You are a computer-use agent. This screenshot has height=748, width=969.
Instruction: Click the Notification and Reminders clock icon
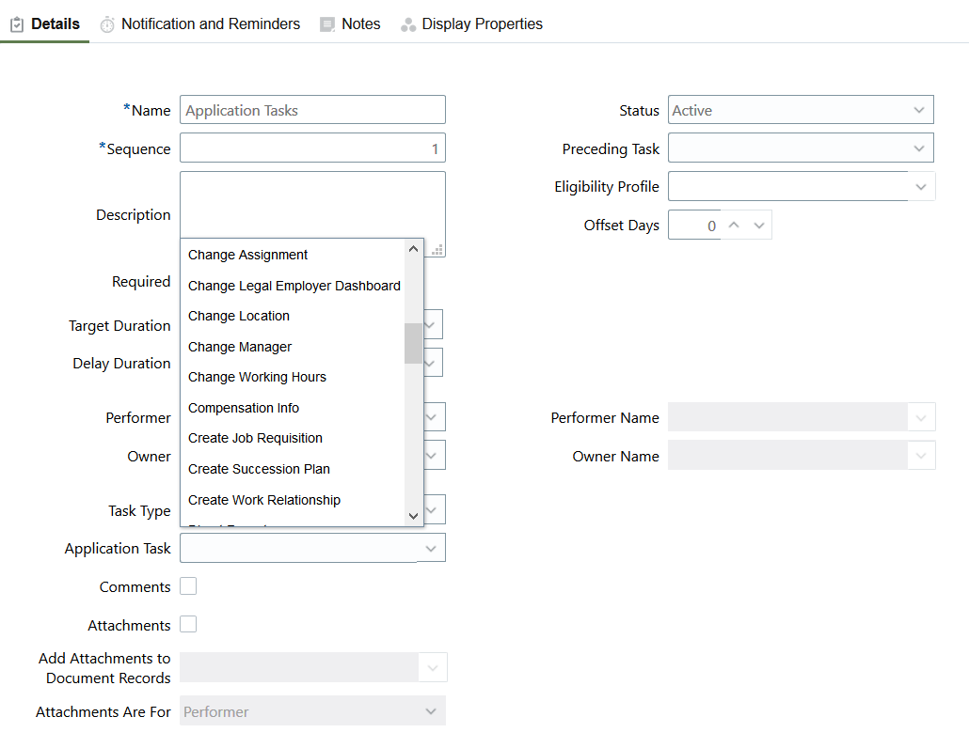tap(107, 24)
